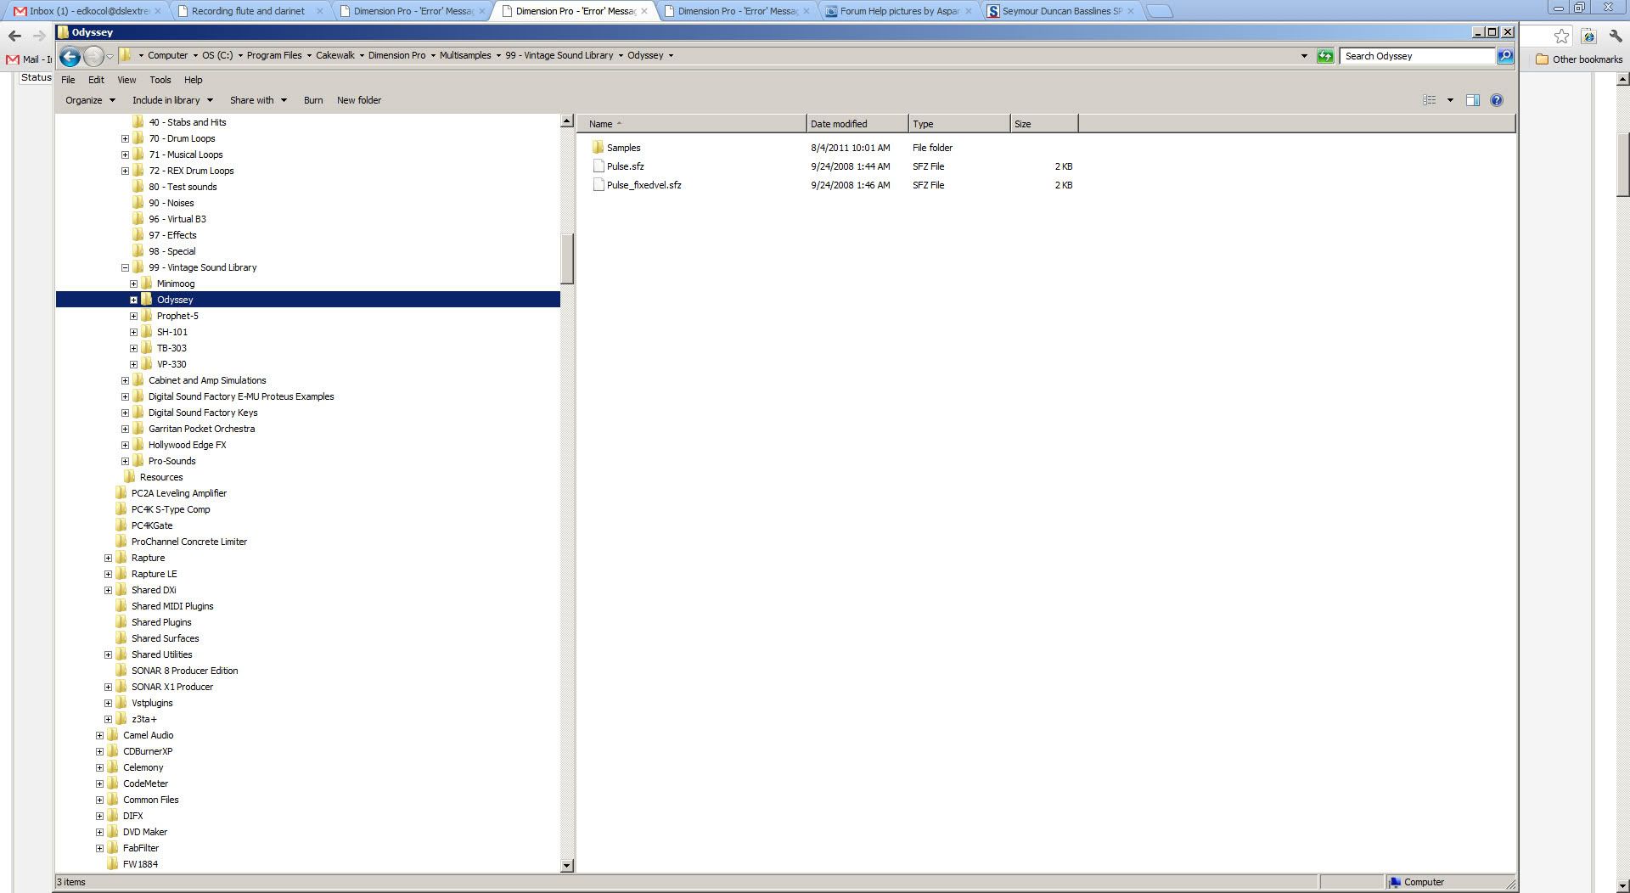Click the folder tree scrollbar down arrow
Viewport: 1630px width, 893px height.
point(567,865)
